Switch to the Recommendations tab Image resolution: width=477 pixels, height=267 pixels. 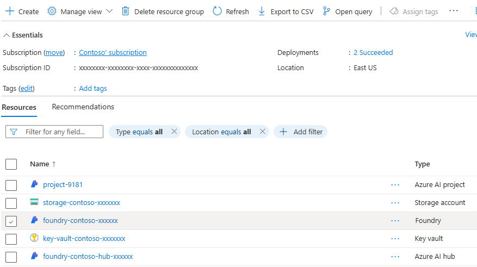click(x=83, y=107)
